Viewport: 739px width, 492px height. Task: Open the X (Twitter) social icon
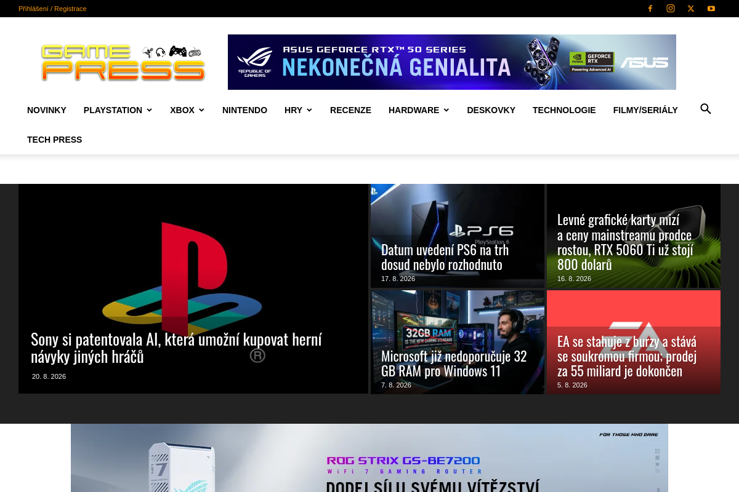click(x=691, y=9)
